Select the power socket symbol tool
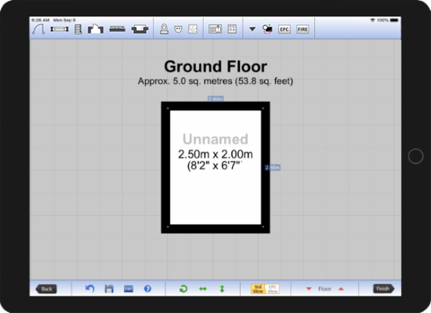431x313 pixels. pos(178,29)
